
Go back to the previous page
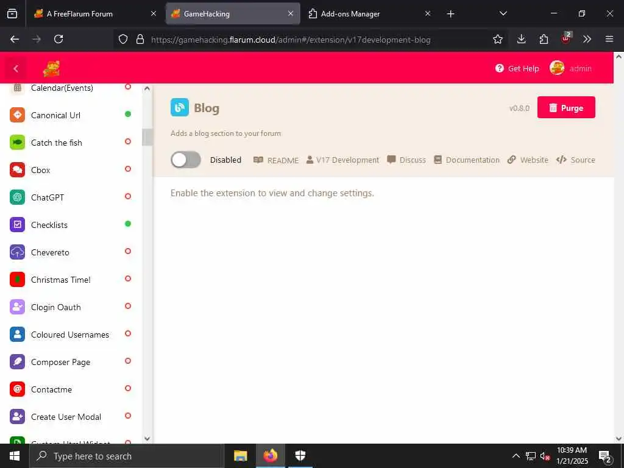click(x=15, y=39)
